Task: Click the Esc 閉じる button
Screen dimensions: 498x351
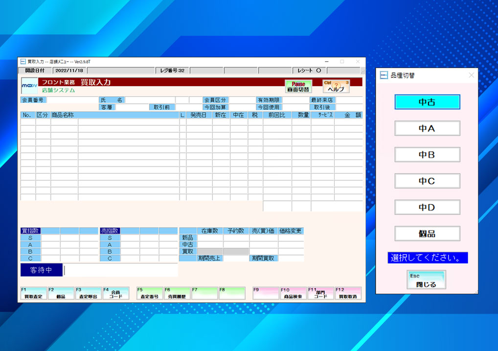Action: tap(426, 280)
